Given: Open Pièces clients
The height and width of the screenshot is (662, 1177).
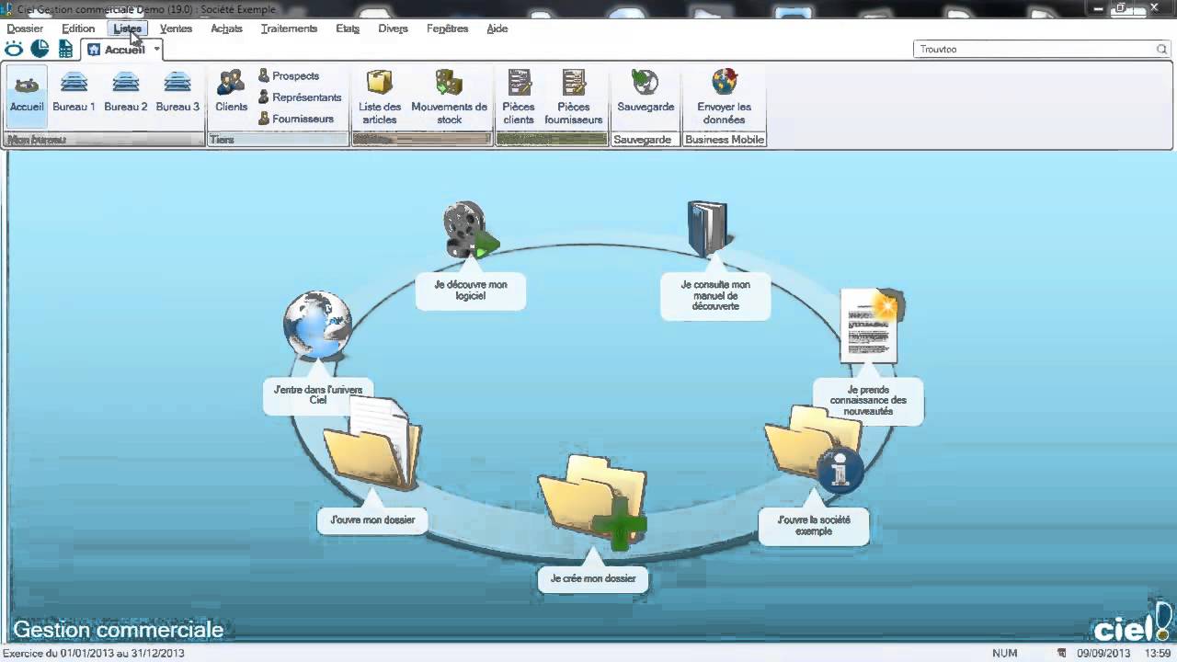Looking at the screenshot, I should pos(519,97).
